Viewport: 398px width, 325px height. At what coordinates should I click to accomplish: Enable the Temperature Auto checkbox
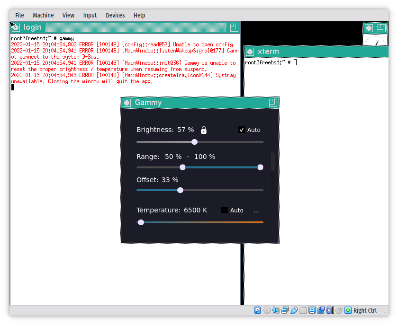point(225,210)
